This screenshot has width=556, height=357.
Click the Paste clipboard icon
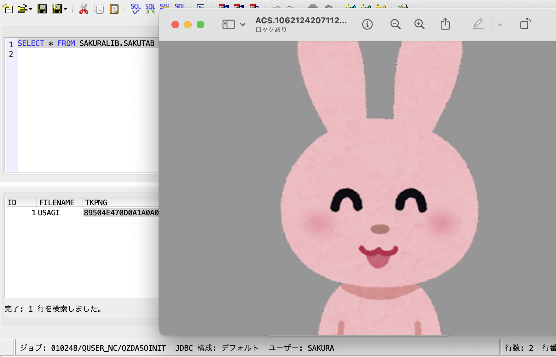pos(114,9)
